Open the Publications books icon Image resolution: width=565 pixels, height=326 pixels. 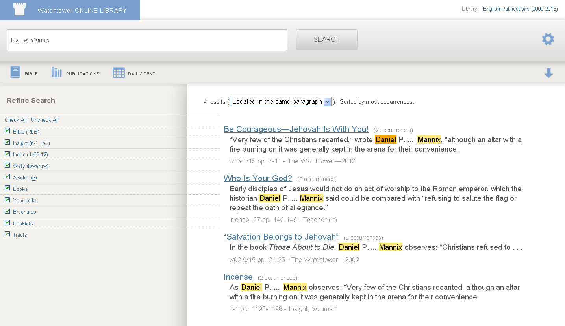pyautogui.click(x=57, y=72)
